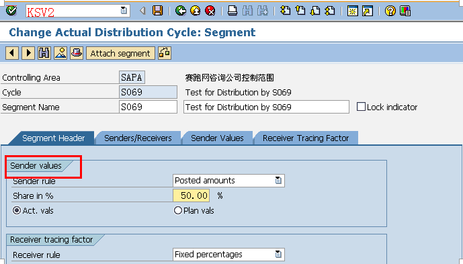The image size is (463, 264).
Task: Collapse the command field with the triangle arrow
Action: (143, 11)
